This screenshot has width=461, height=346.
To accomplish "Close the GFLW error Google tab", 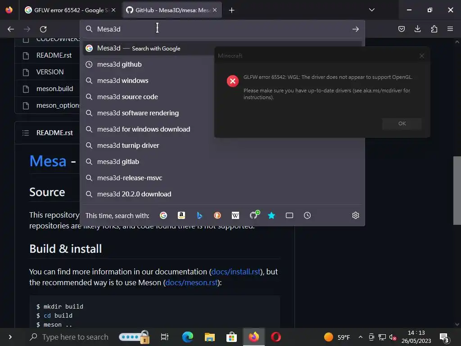I will 113,10.
